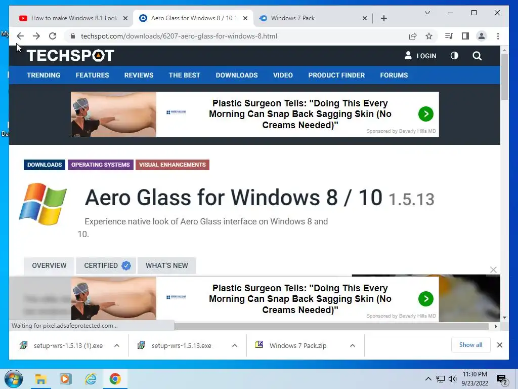Open the media controls icon in the toolbar
The height and width of the screenshot is (389, 518).
(x=449, y=36)
